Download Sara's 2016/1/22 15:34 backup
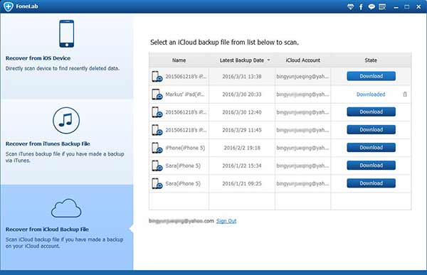Screen dimensions: 427x275 (371, 166)
